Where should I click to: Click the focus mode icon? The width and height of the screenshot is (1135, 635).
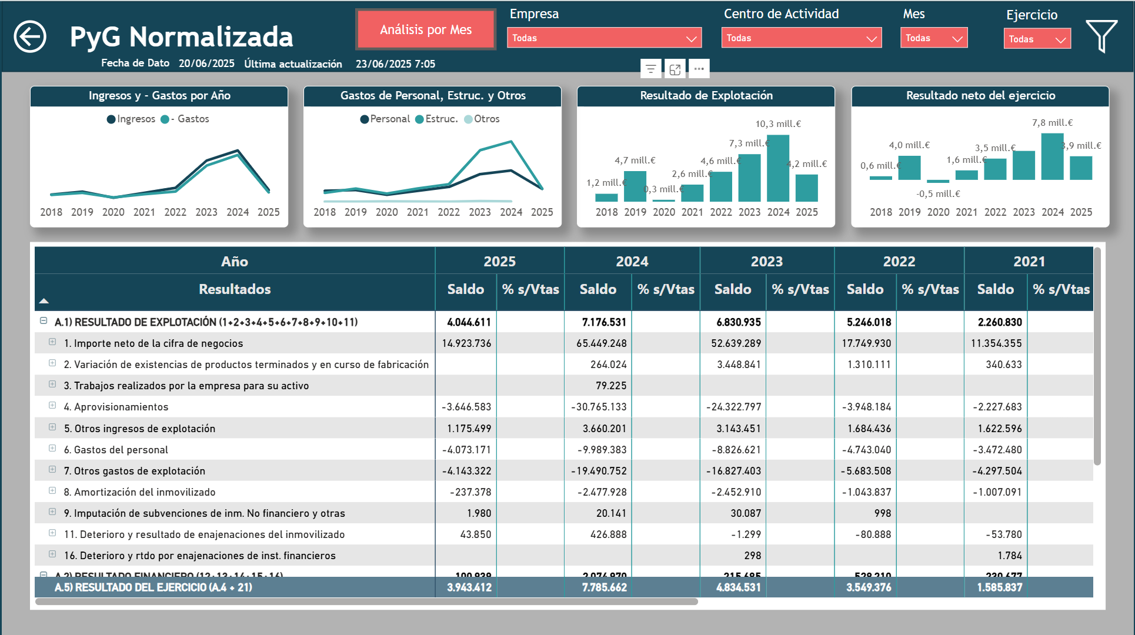(675, 69)
